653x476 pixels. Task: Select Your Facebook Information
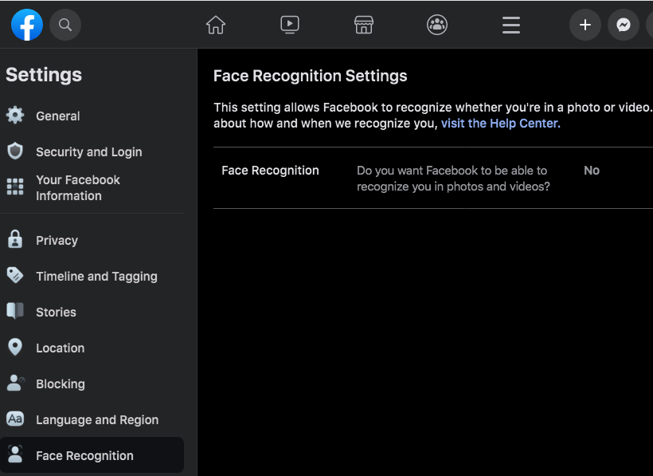[x=78, y=187]
